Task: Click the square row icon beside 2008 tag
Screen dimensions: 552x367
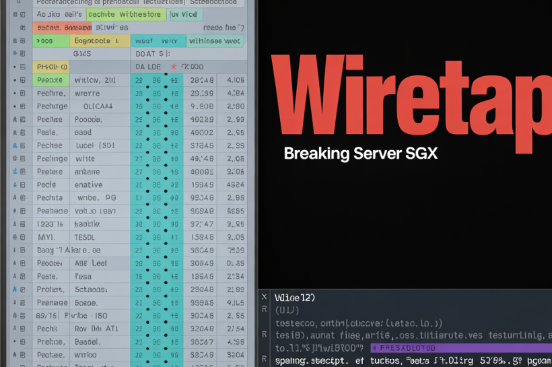Action: [x=22, y=41]
